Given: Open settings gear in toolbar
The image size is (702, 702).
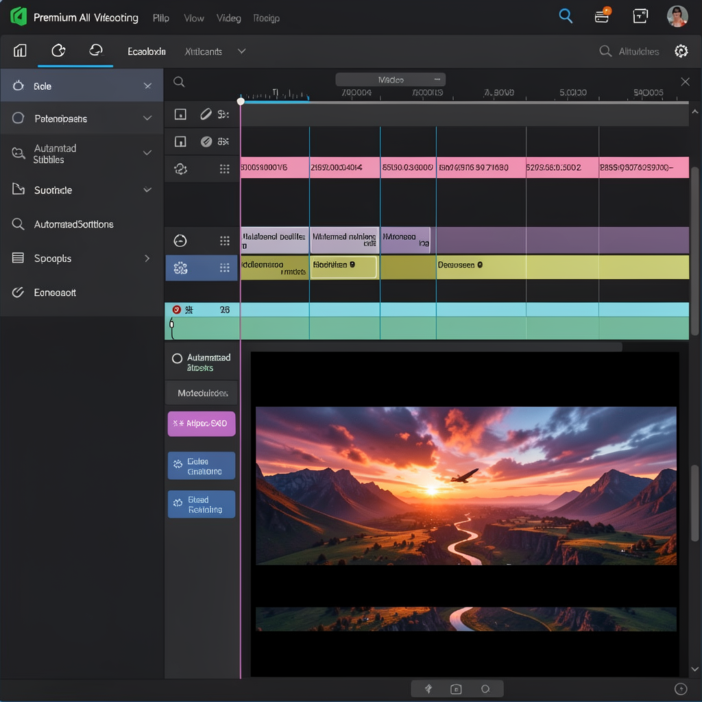Looking at the screenshot, I should 681,51.
